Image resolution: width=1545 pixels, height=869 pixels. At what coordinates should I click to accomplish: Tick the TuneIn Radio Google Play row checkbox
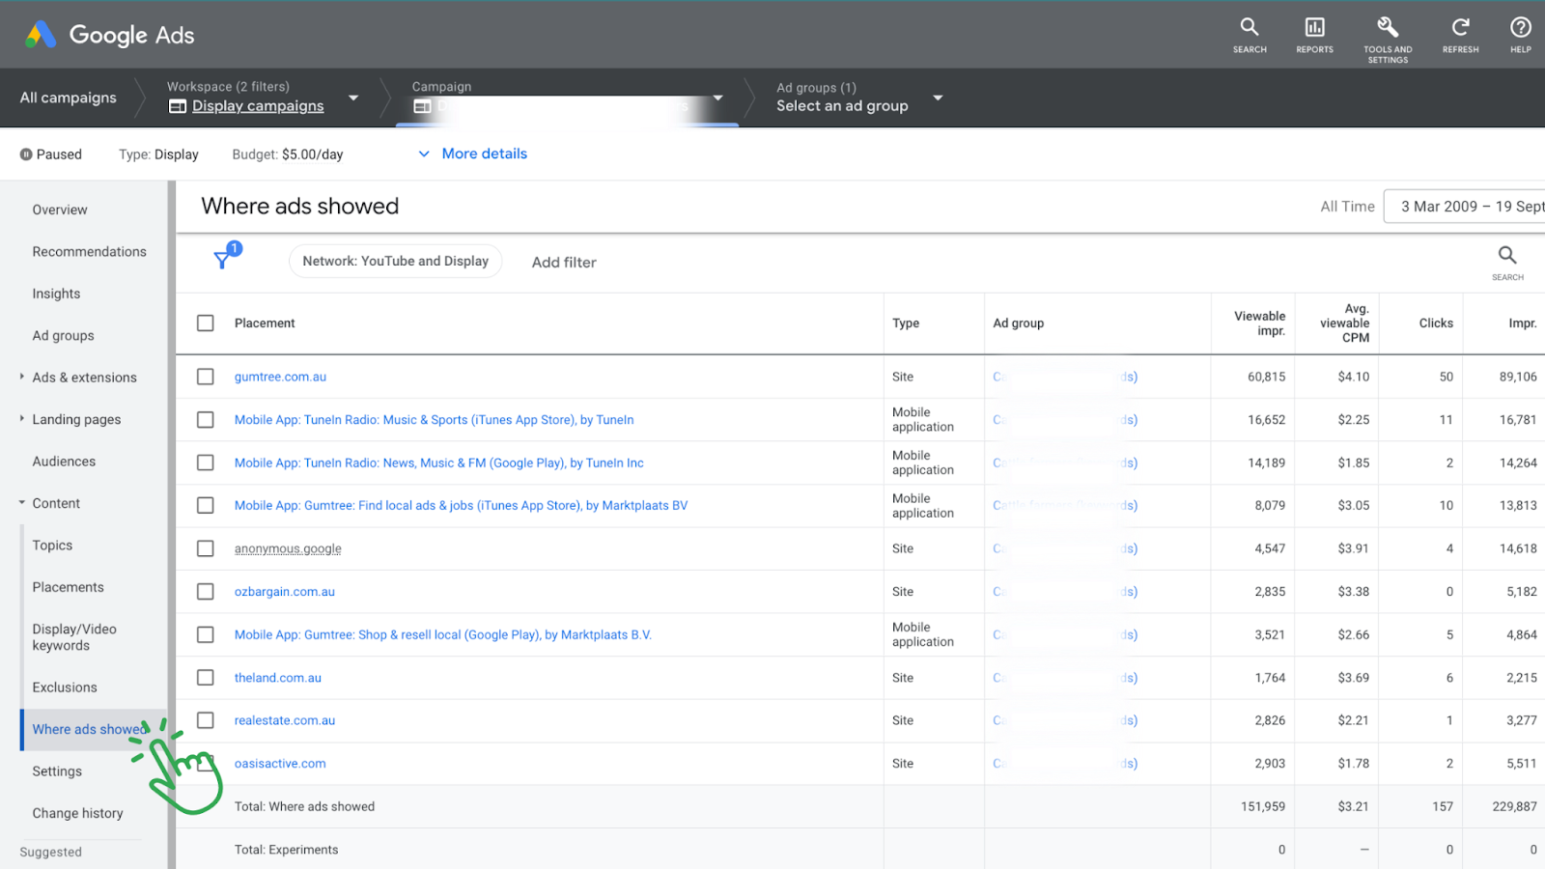[x=206, y=463]
